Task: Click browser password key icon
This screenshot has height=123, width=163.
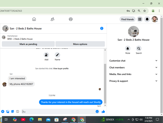Action: pyautogui.click(x=128, y=11)
